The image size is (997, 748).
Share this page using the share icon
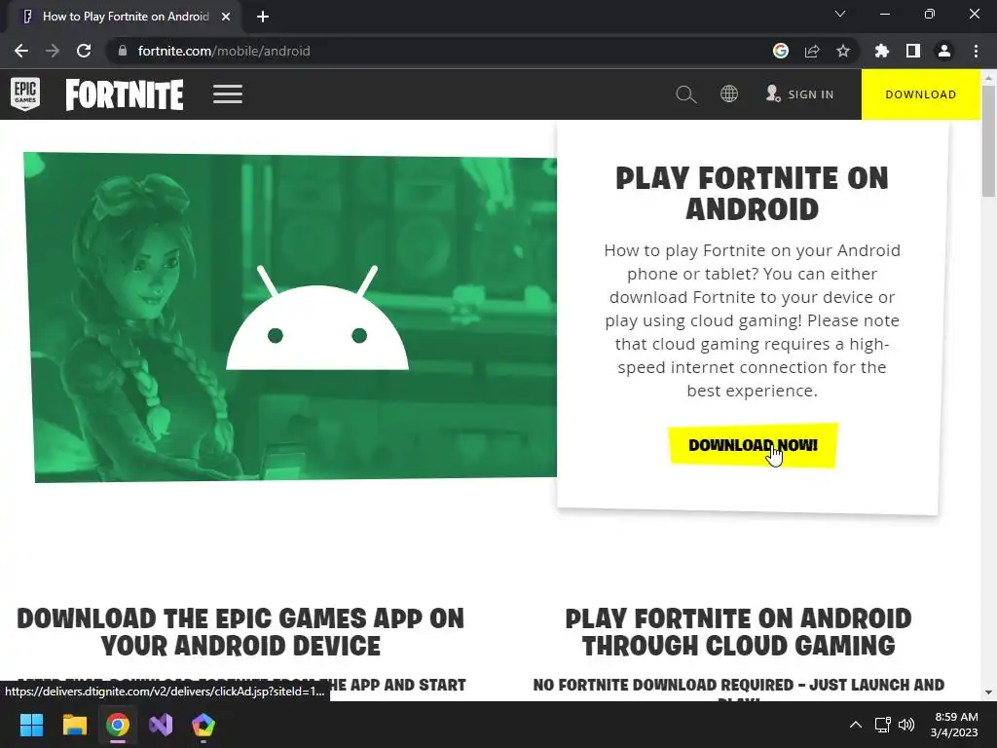tap(812, 51)
